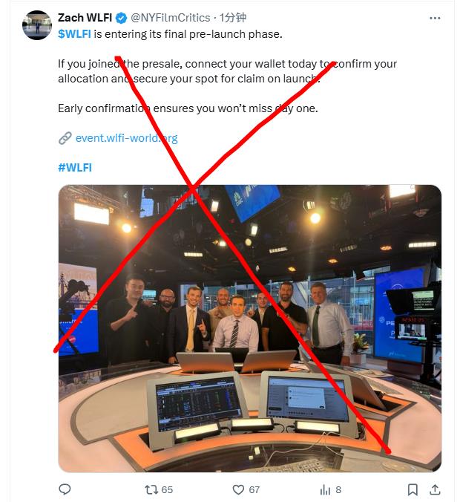Click the #WLFI hashtag
Image resolution: width=460 pixels, height=502 pixels.
[x=75, y=167]
